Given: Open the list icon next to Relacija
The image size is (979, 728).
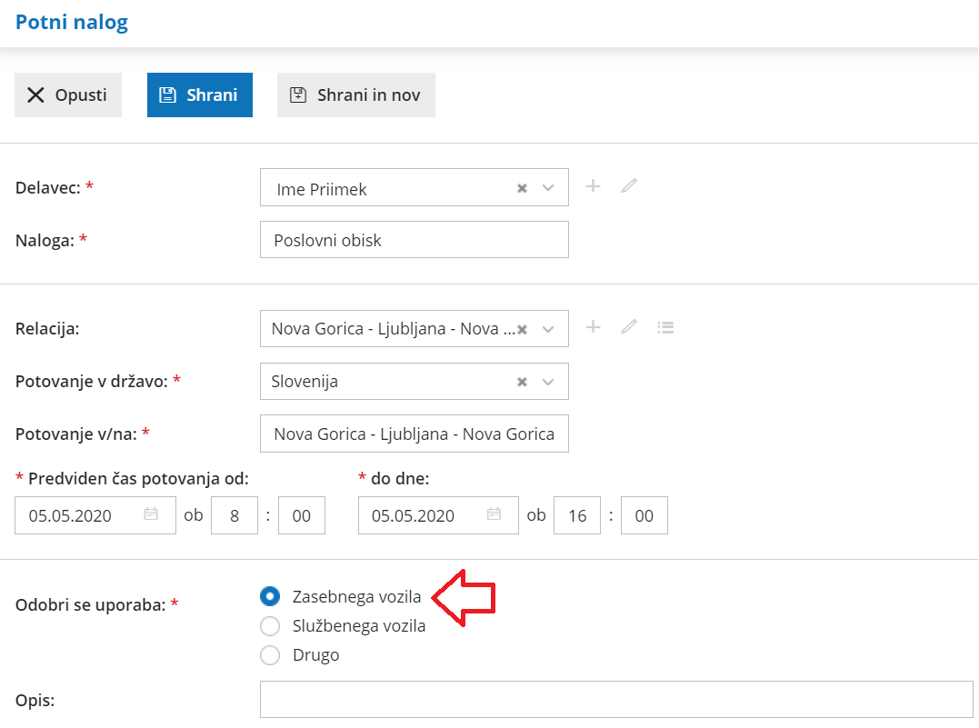Looking at the screenshot, I should [665, 327].
